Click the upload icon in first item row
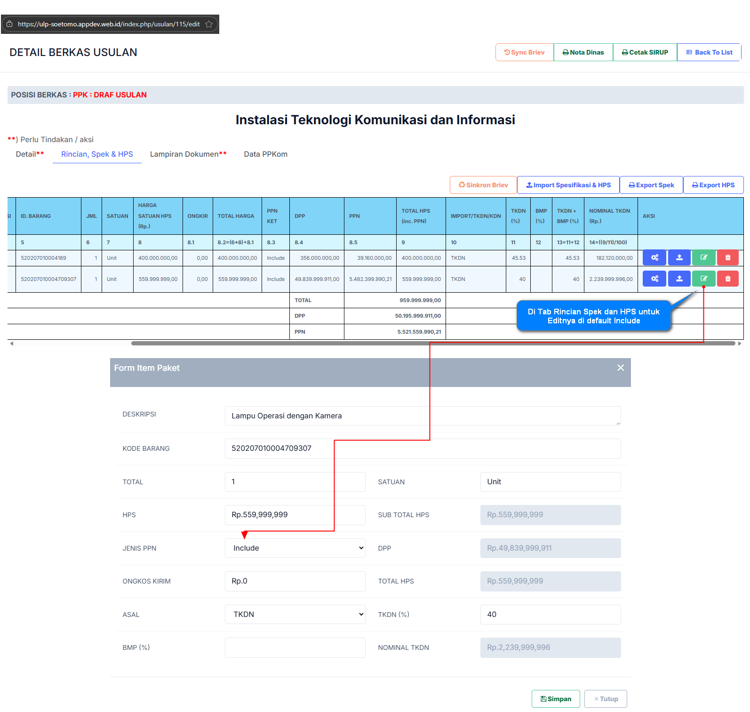The height and width of the screenshot is (712, 750). 679,257
